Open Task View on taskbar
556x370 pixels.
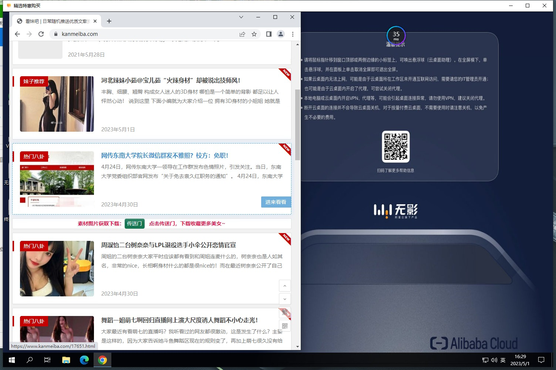[x=47, y=360]
